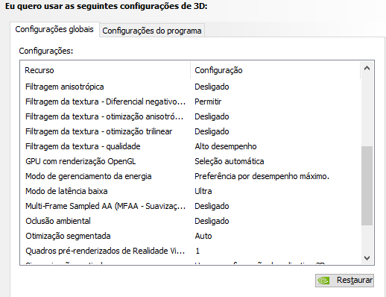Open Modo de gerenciamento da energia value
Screen dimensions: 386x297
point(262,176)
